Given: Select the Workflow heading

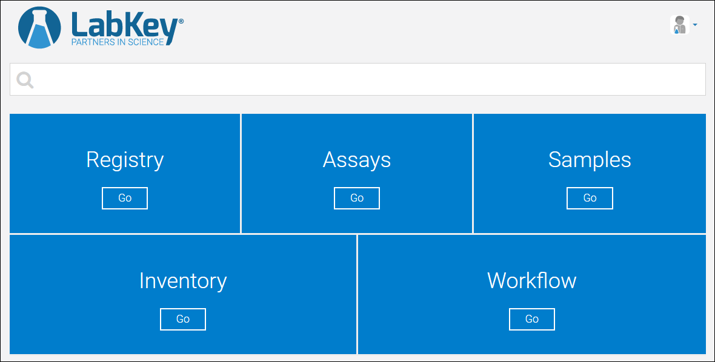Looking at the screenshot, I should click(531, 281).
